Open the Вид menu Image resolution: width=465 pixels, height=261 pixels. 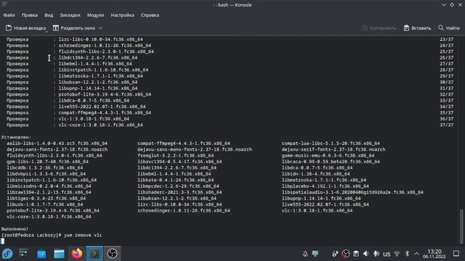click(x=49, y=15)
